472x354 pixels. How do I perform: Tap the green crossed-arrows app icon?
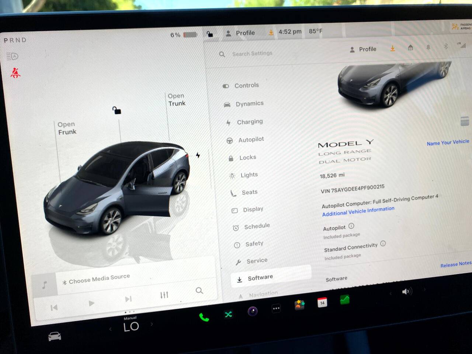pos(229,314)
